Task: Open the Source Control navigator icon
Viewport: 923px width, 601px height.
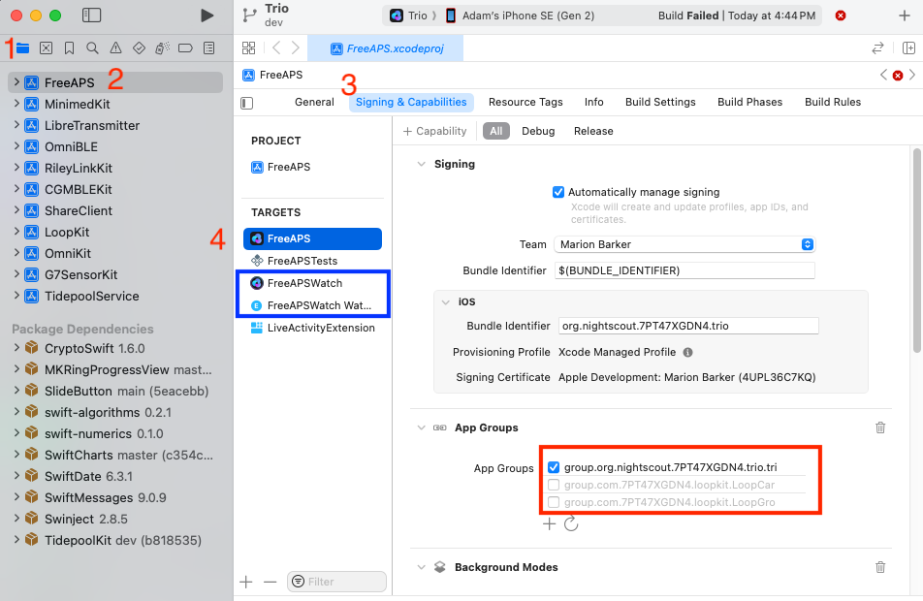Action: point(46,47)
